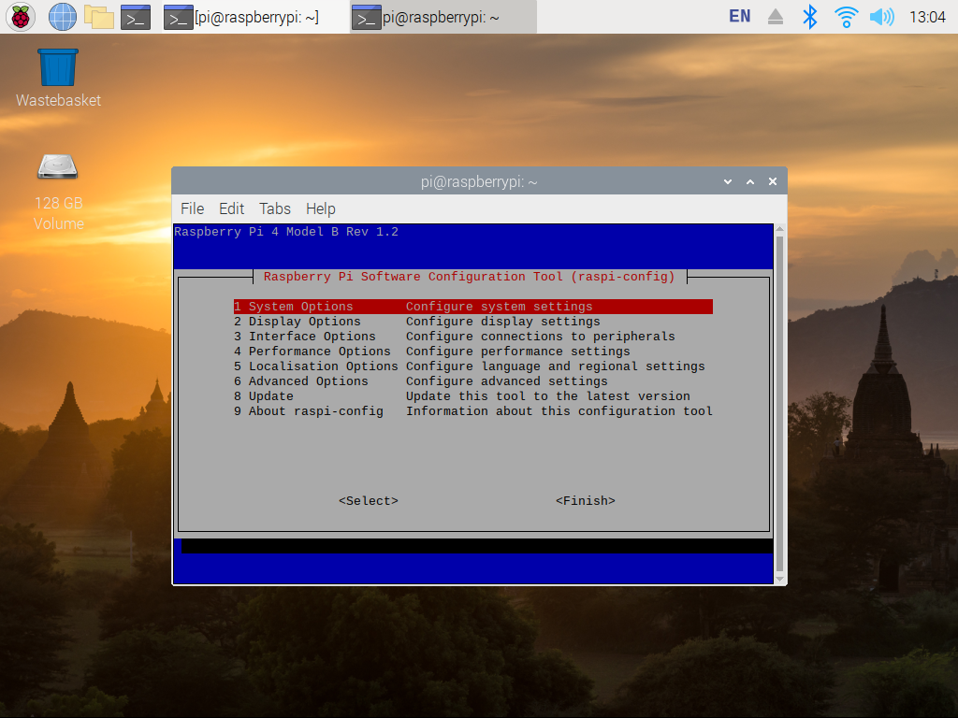Choose 3 Interface Options entry
The image size is (958, 718).
click(472, 337)
